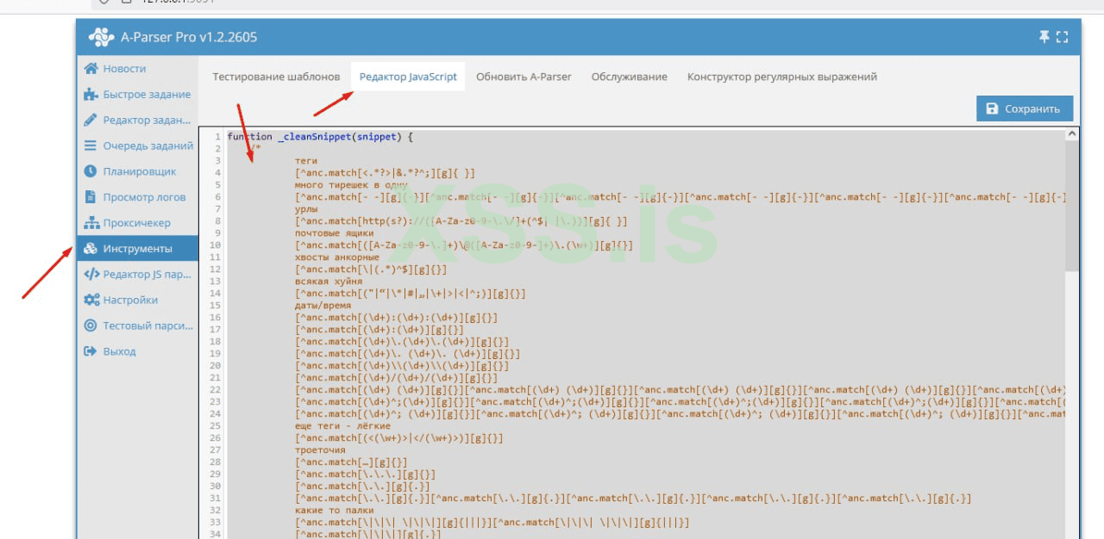
Task: Click the home icon beside Новости
Action: tap(90, 69)
